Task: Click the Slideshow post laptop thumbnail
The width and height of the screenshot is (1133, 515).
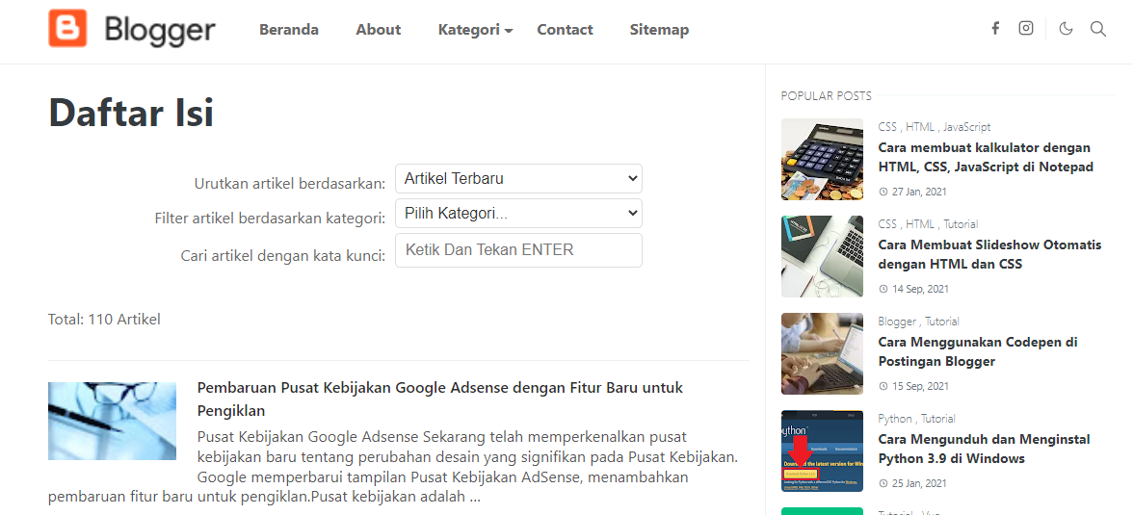Action: (823, 256)
